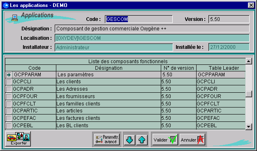Viewport: 257px width, 151px height.
Task: Click the version 5.50 cell of GCPEBL row
Action: [178, 125]
